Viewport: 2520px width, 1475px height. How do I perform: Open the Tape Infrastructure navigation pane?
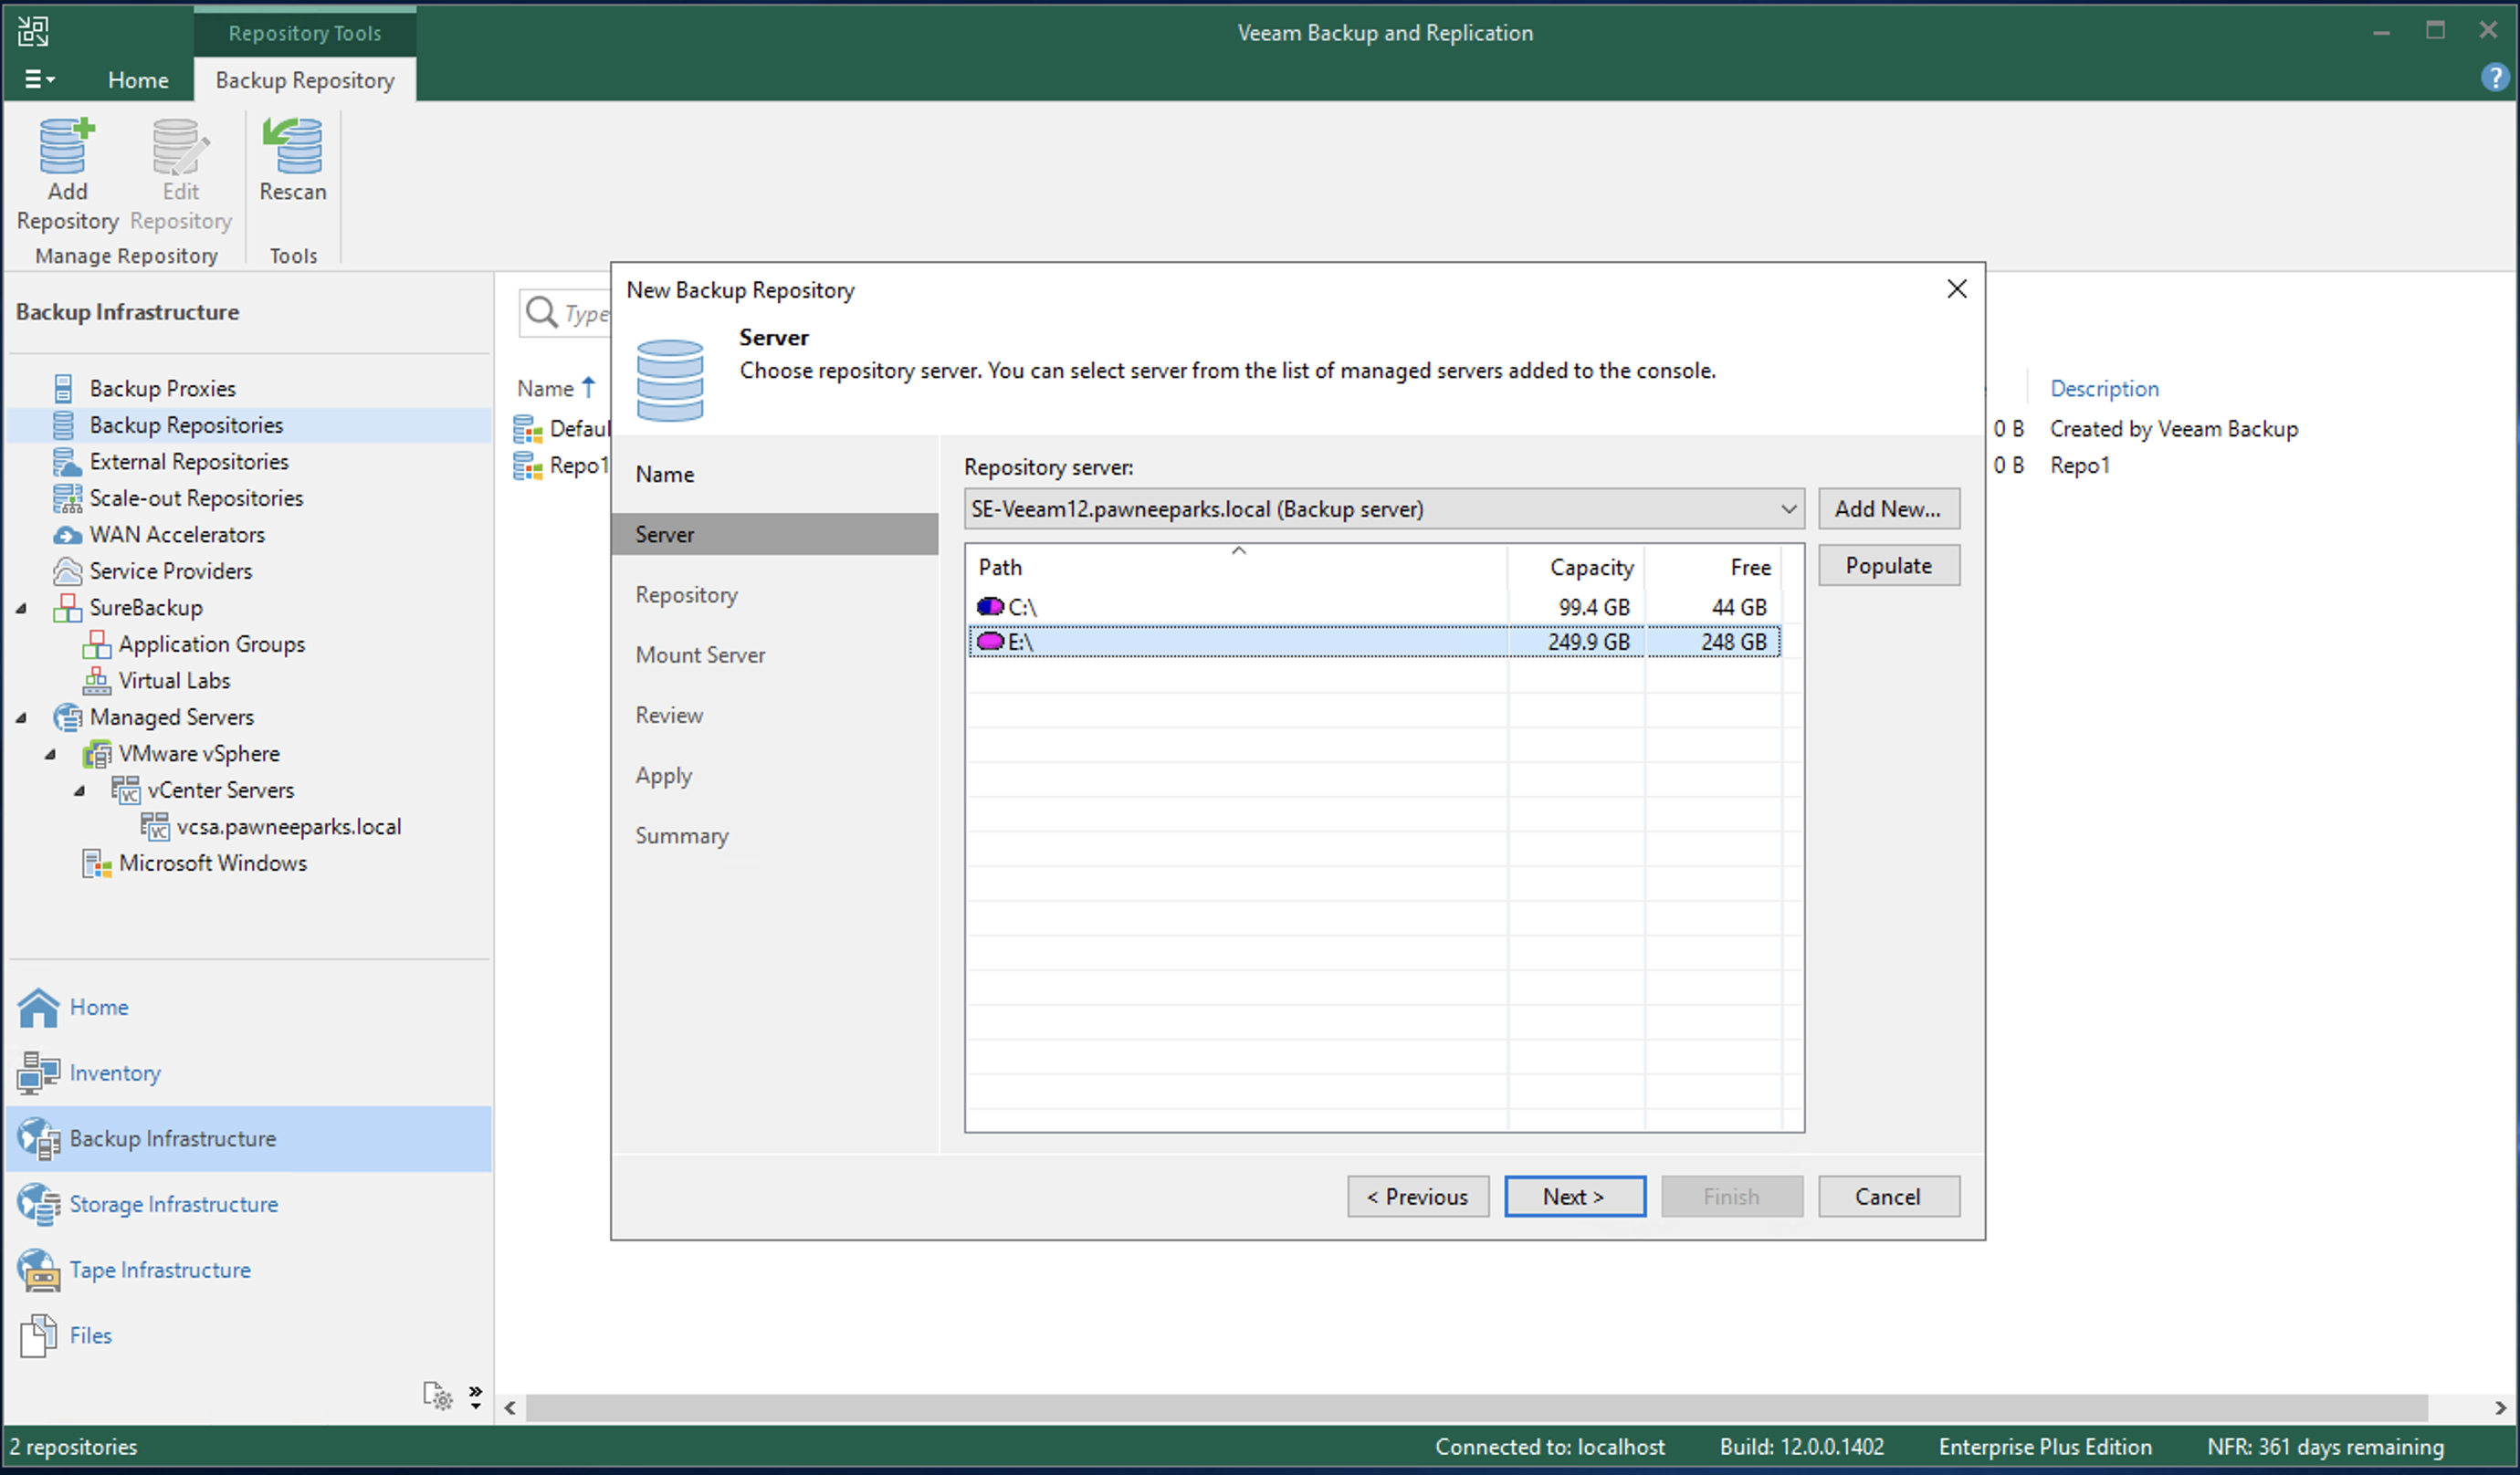(248, 1270)
